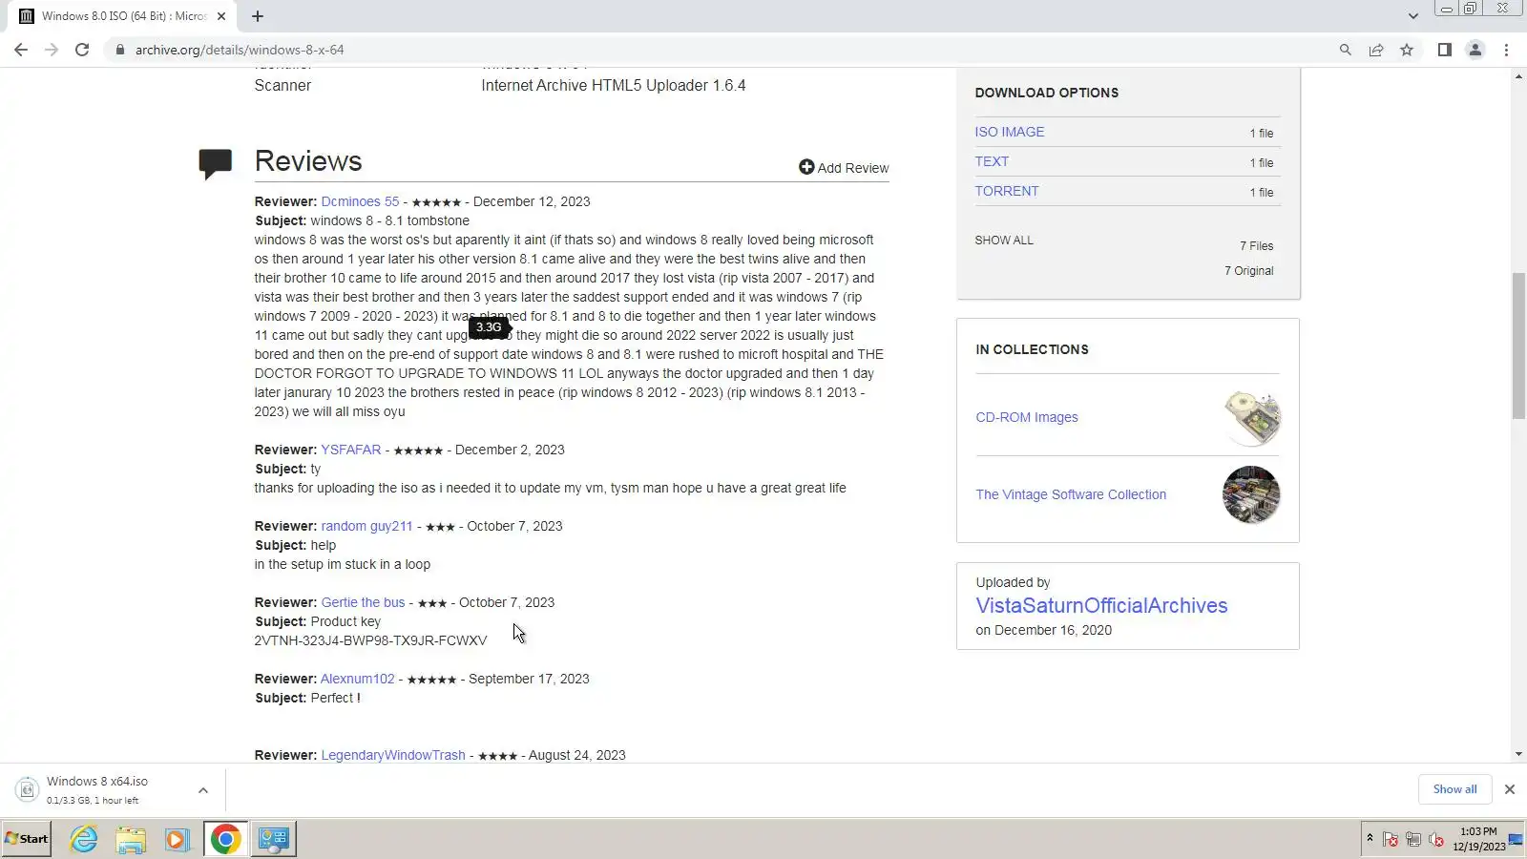The width and height of the screenshot is (1527, 859).
Task: Close the Windows 8.0 ISO tab
Action: (x=221, y=16)
